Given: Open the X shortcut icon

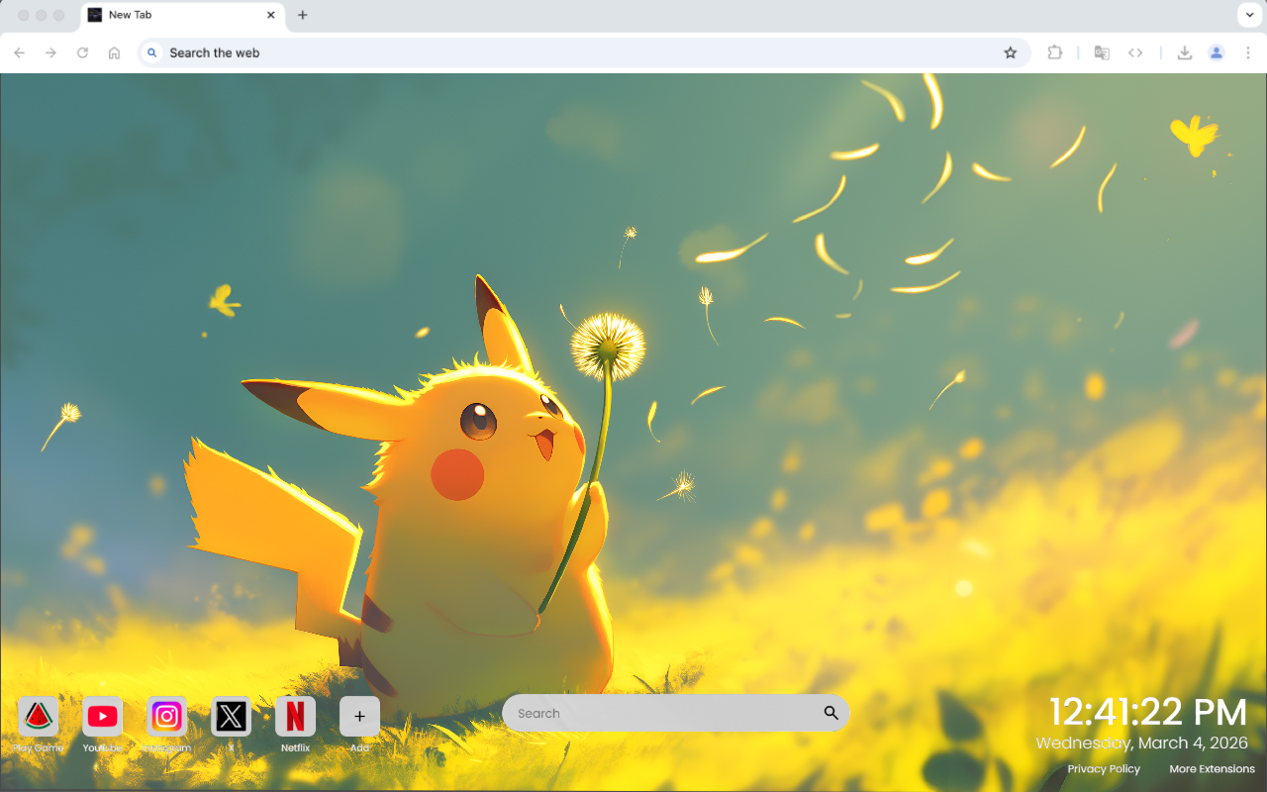Looking at the screenshot, I should click(x=231, y=716).
